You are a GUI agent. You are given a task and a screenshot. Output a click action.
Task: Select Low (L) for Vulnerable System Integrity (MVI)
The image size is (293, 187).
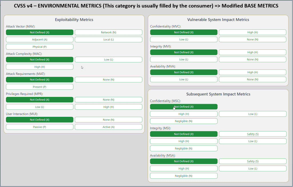pos(184,60)
